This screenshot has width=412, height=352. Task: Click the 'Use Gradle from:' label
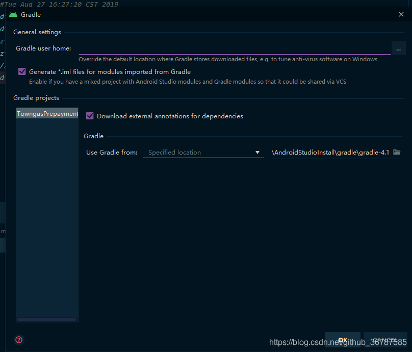coord(112,153)
